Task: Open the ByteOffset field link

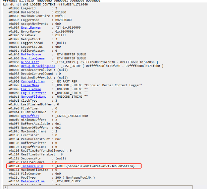Action: [x=30, y=116]
